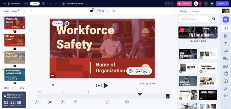The width and height of the screenshot is (231, 109).
Task: Select the Slides tab
Action: point(6,11)
